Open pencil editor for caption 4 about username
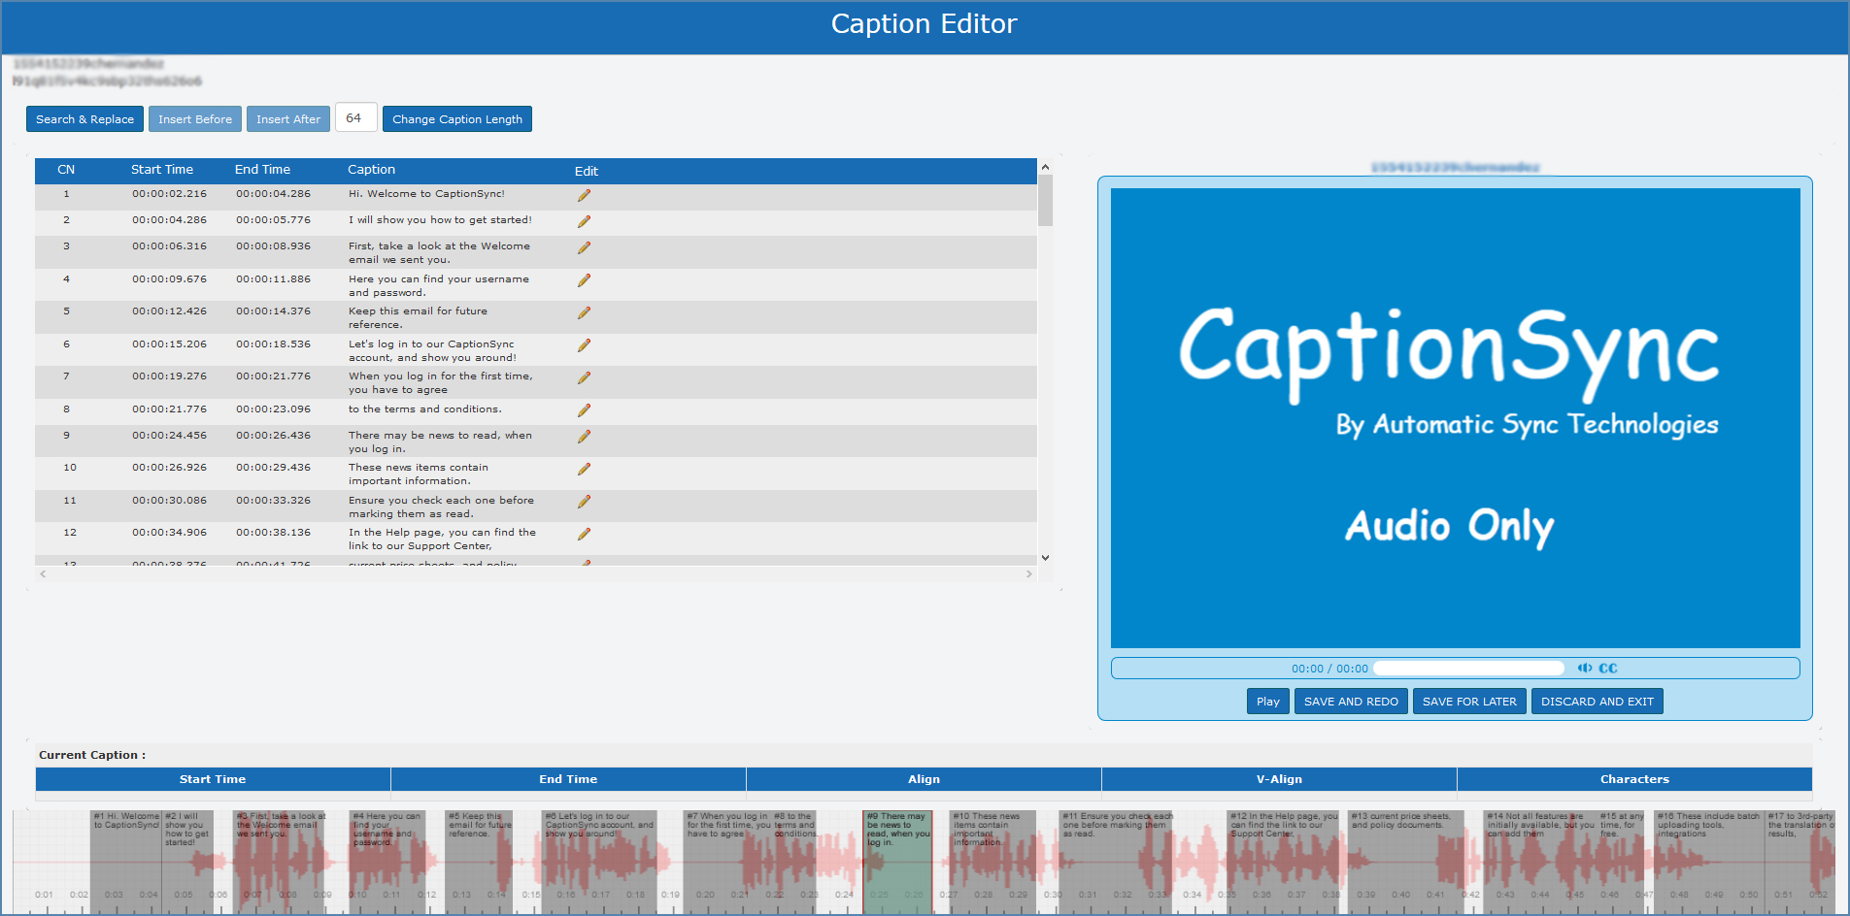 click(x=584, y=279)
